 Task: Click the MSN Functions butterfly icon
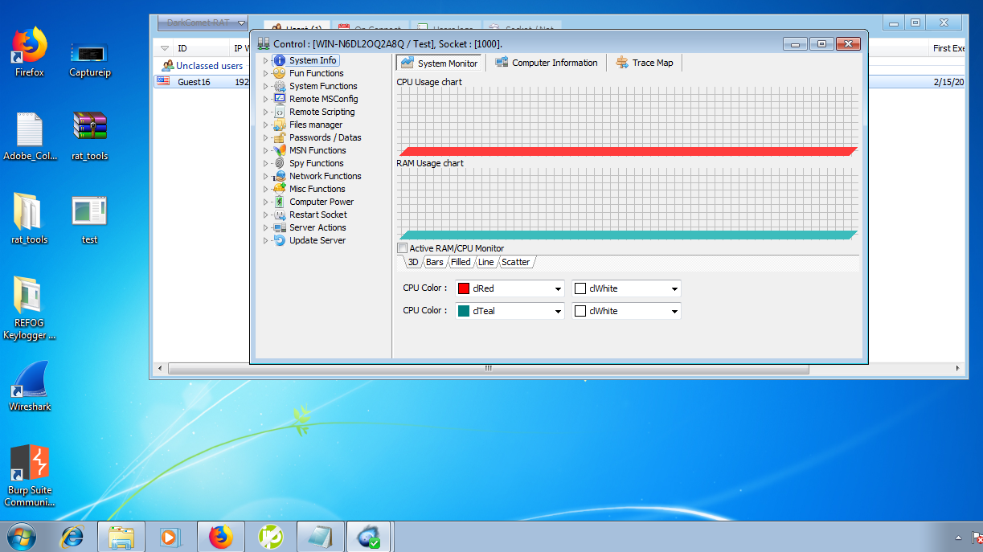point(279,150)
